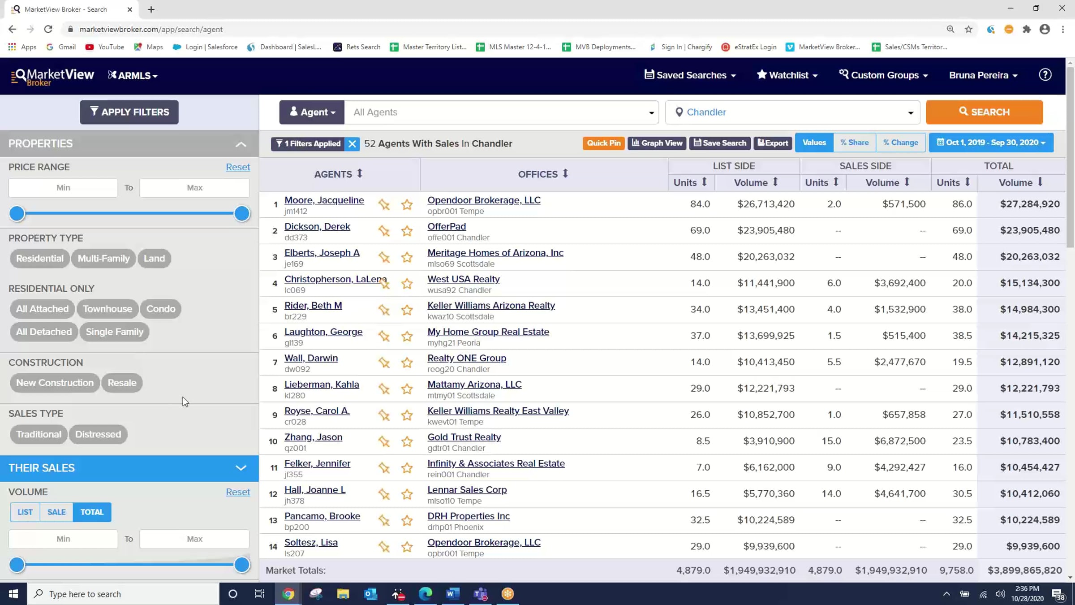
Task: Sort by Sales Side Volume arrow
Action: pos(907,182)
